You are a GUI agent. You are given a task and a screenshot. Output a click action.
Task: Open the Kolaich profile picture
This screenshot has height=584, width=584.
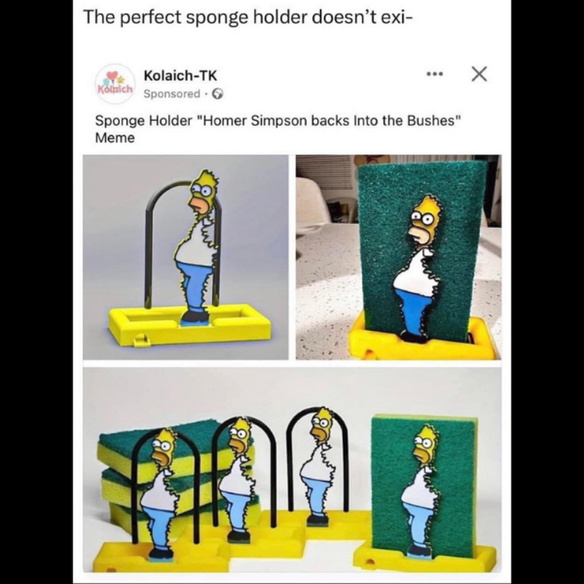(115, 84)
